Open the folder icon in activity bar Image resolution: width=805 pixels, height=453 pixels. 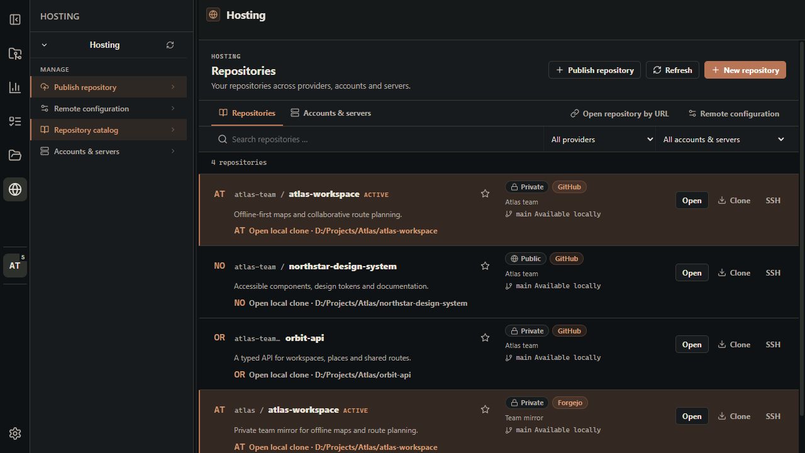point(15,155)
